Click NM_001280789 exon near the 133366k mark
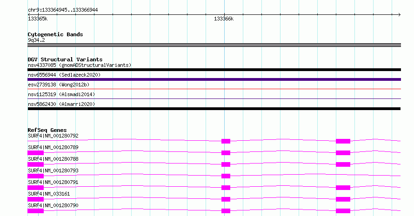 226,153
